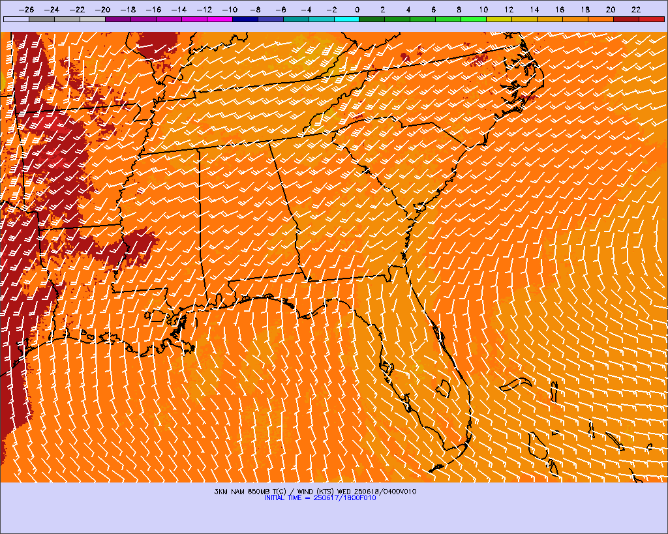Click the -4 scale label
Viewport: 668px width, 534px height.
pos(307,9)
